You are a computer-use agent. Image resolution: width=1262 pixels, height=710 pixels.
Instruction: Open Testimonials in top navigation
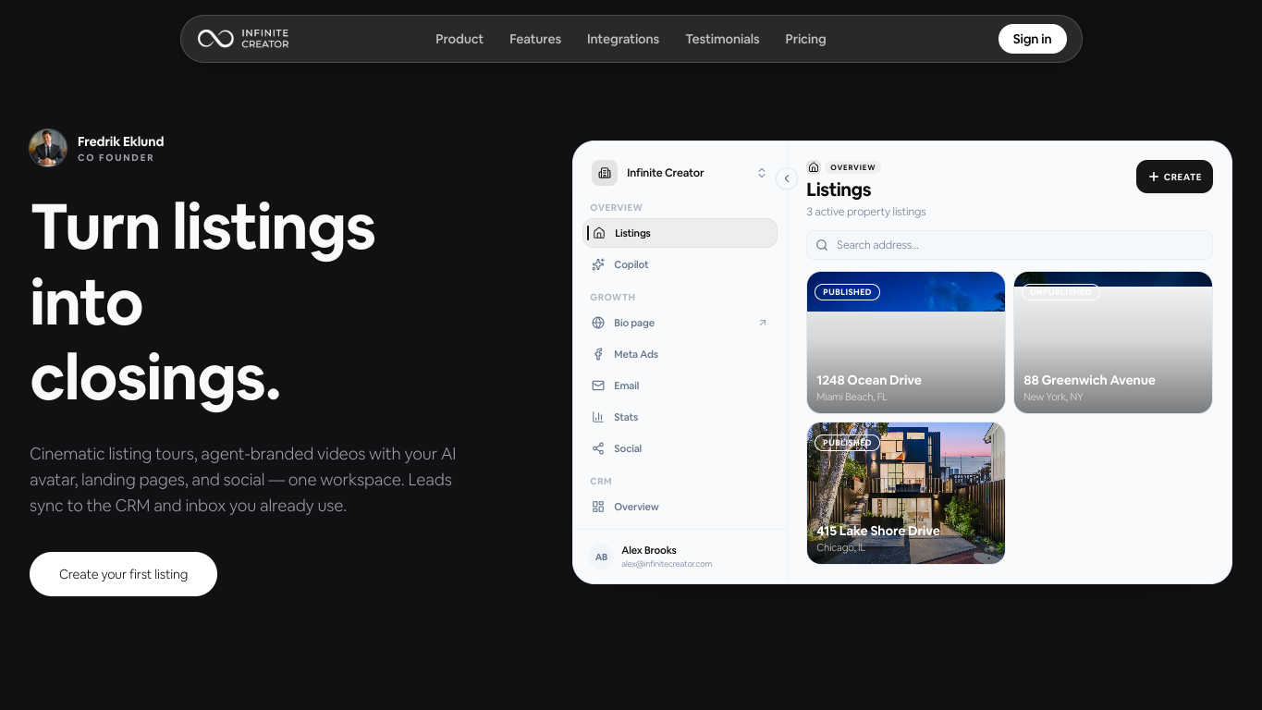coord(722,39)
